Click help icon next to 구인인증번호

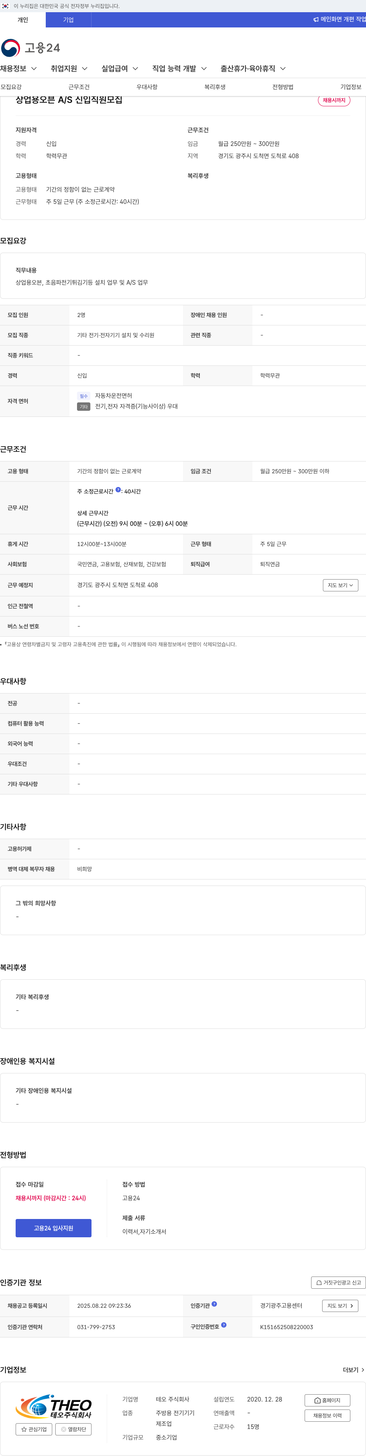[x=223, y=1325]
